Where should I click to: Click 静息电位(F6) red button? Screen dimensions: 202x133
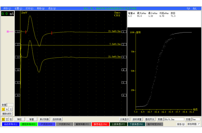[100, 124]
